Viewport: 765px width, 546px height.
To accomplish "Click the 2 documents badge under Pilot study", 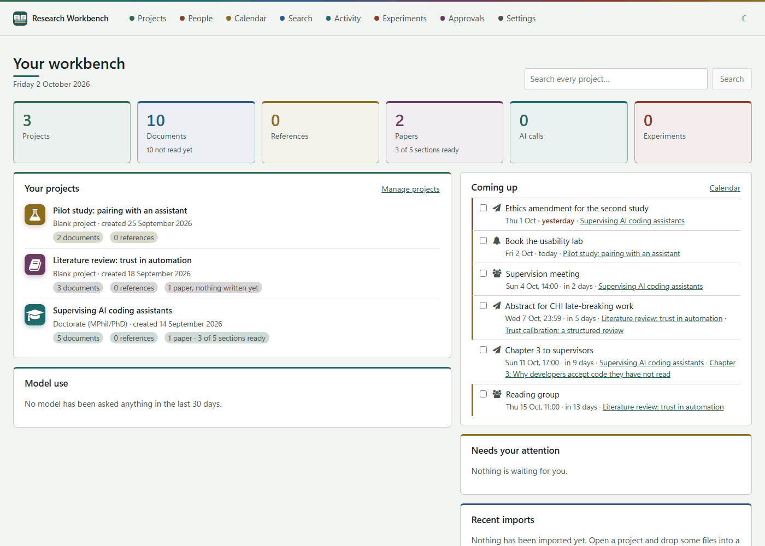I will [78, 238].
